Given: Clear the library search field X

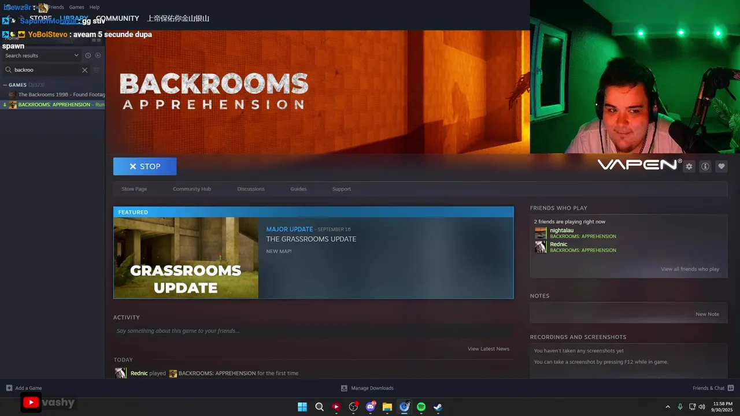Looking at the screenshot, I should 84,70.
